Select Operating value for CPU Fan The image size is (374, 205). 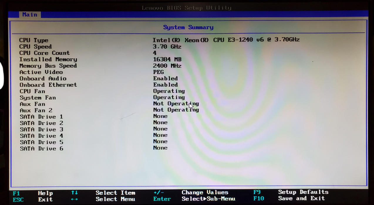click(169, 91)
